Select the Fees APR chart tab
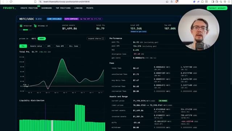The width and height of the screenshot is (232, 131). click(x=60, y=46)
